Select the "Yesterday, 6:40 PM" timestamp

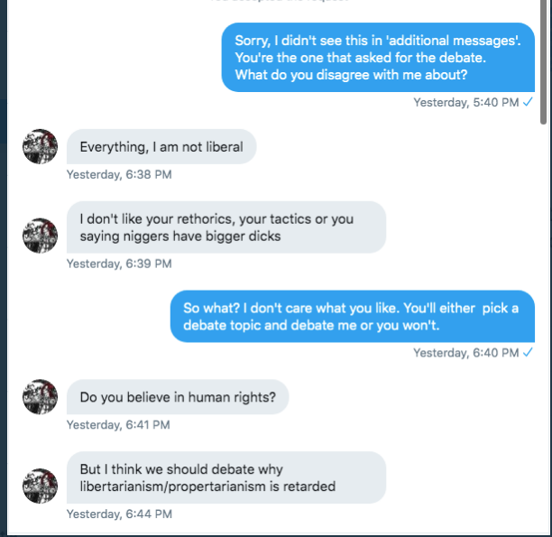coord(465,353)
